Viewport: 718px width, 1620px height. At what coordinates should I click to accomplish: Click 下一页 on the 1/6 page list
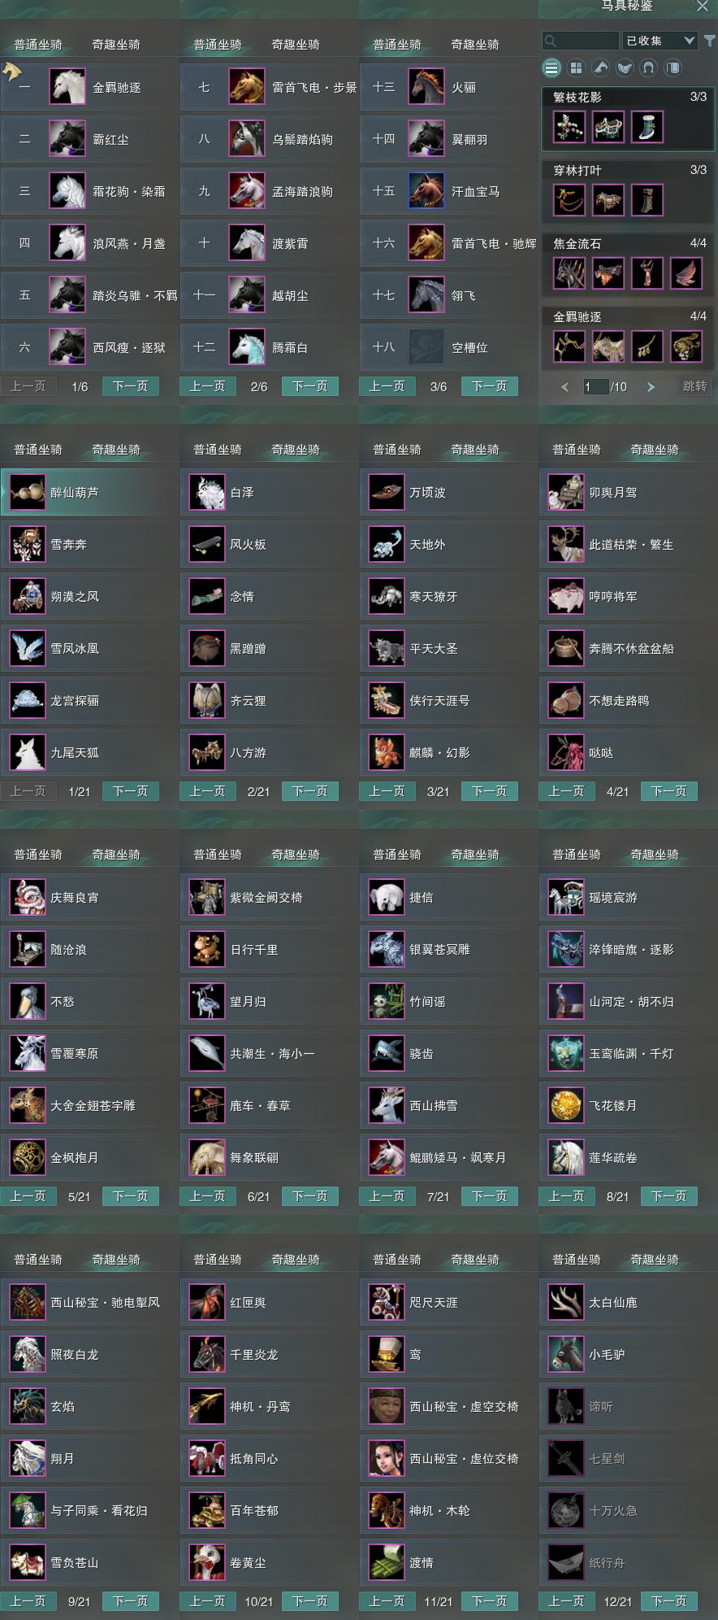pos(131,386)
